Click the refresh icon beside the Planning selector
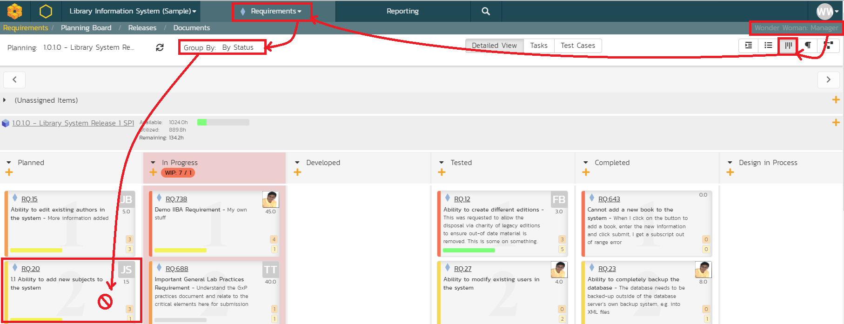 (x=160, y=47)
